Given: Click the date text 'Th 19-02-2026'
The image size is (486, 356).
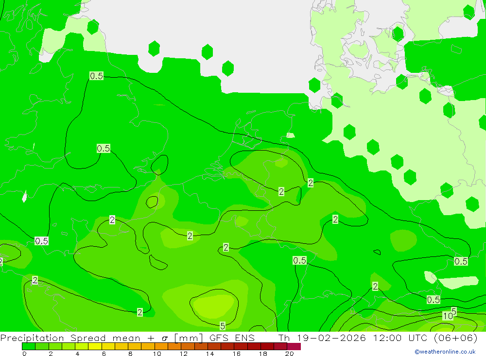Looking at the screenshot, I should pyautogui.click(x=322, y=338).
